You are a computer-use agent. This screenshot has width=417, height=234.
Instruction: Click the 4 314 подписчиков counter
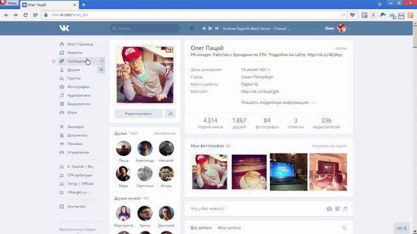tap(210, 123)
